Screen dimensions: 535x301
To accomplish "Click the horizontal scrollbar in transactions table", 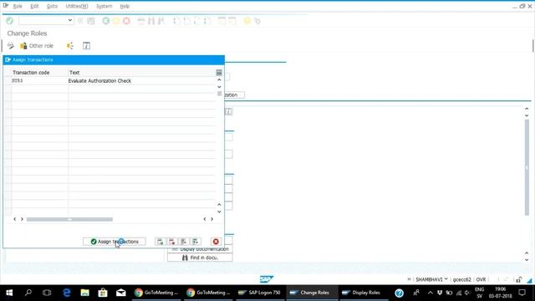I will [x=69, y=219].
